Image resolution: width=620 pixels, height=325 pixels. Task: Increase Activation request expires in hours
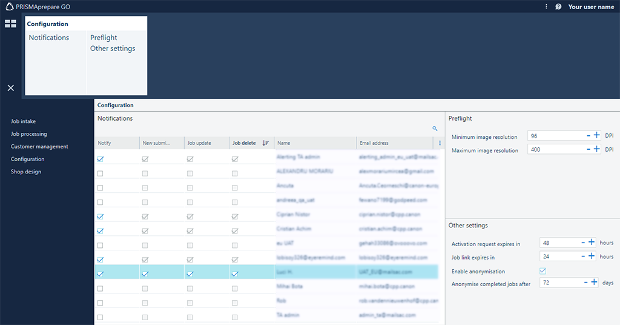point(592,243)
